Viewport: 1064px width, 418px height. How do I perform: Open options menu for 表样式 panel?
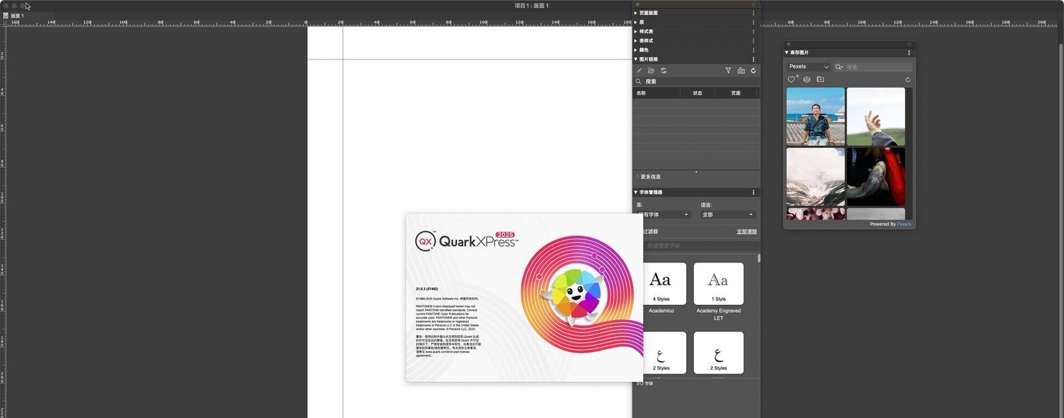click(x=753, y=40)
